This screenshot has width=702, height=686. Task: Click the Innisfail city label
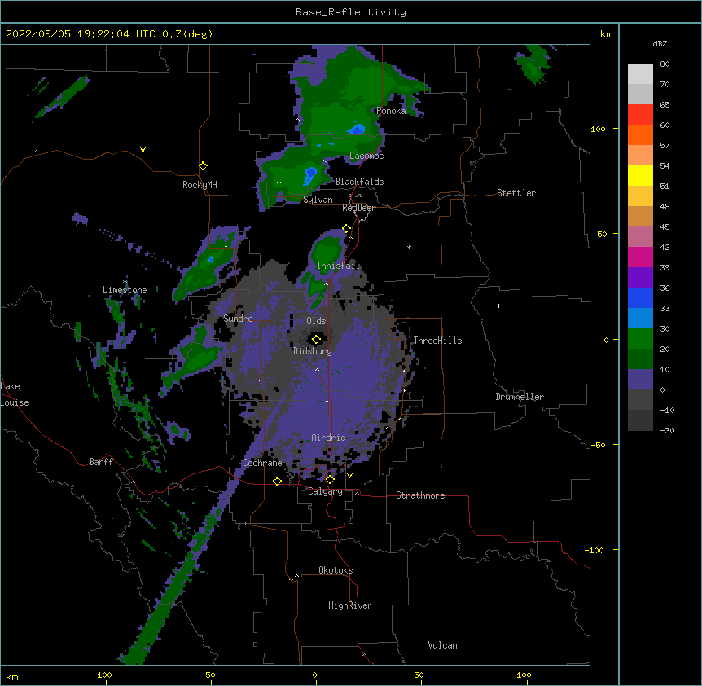click(x=338, y=266)
